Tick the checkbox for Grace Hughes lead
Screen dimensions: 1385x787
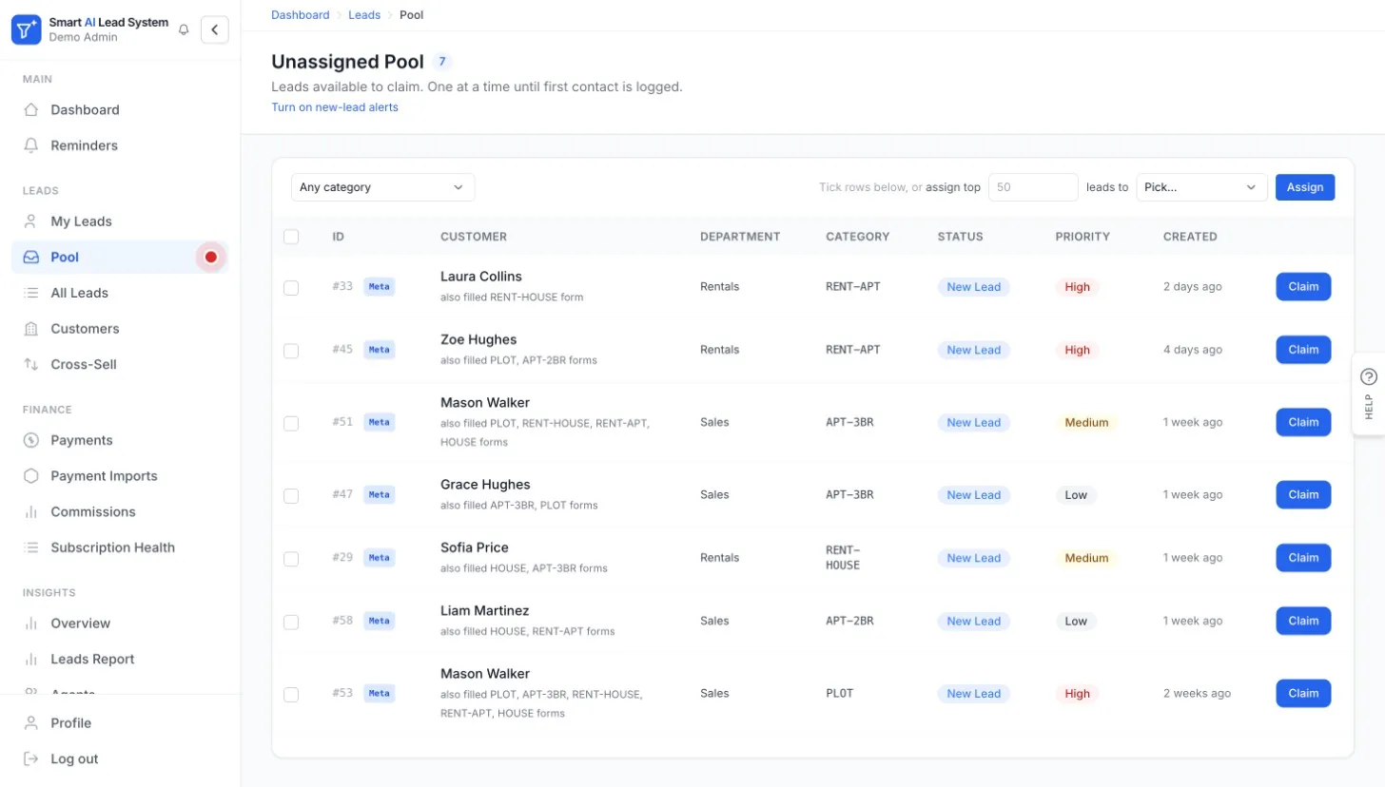(x=291, y=495)
